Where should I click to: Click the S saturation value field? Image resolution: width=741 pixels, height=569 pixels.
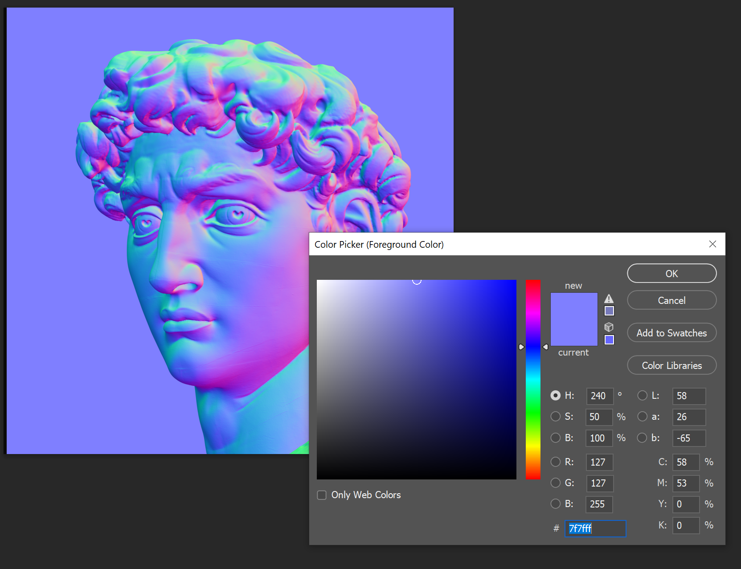click(x=599, y=417)
